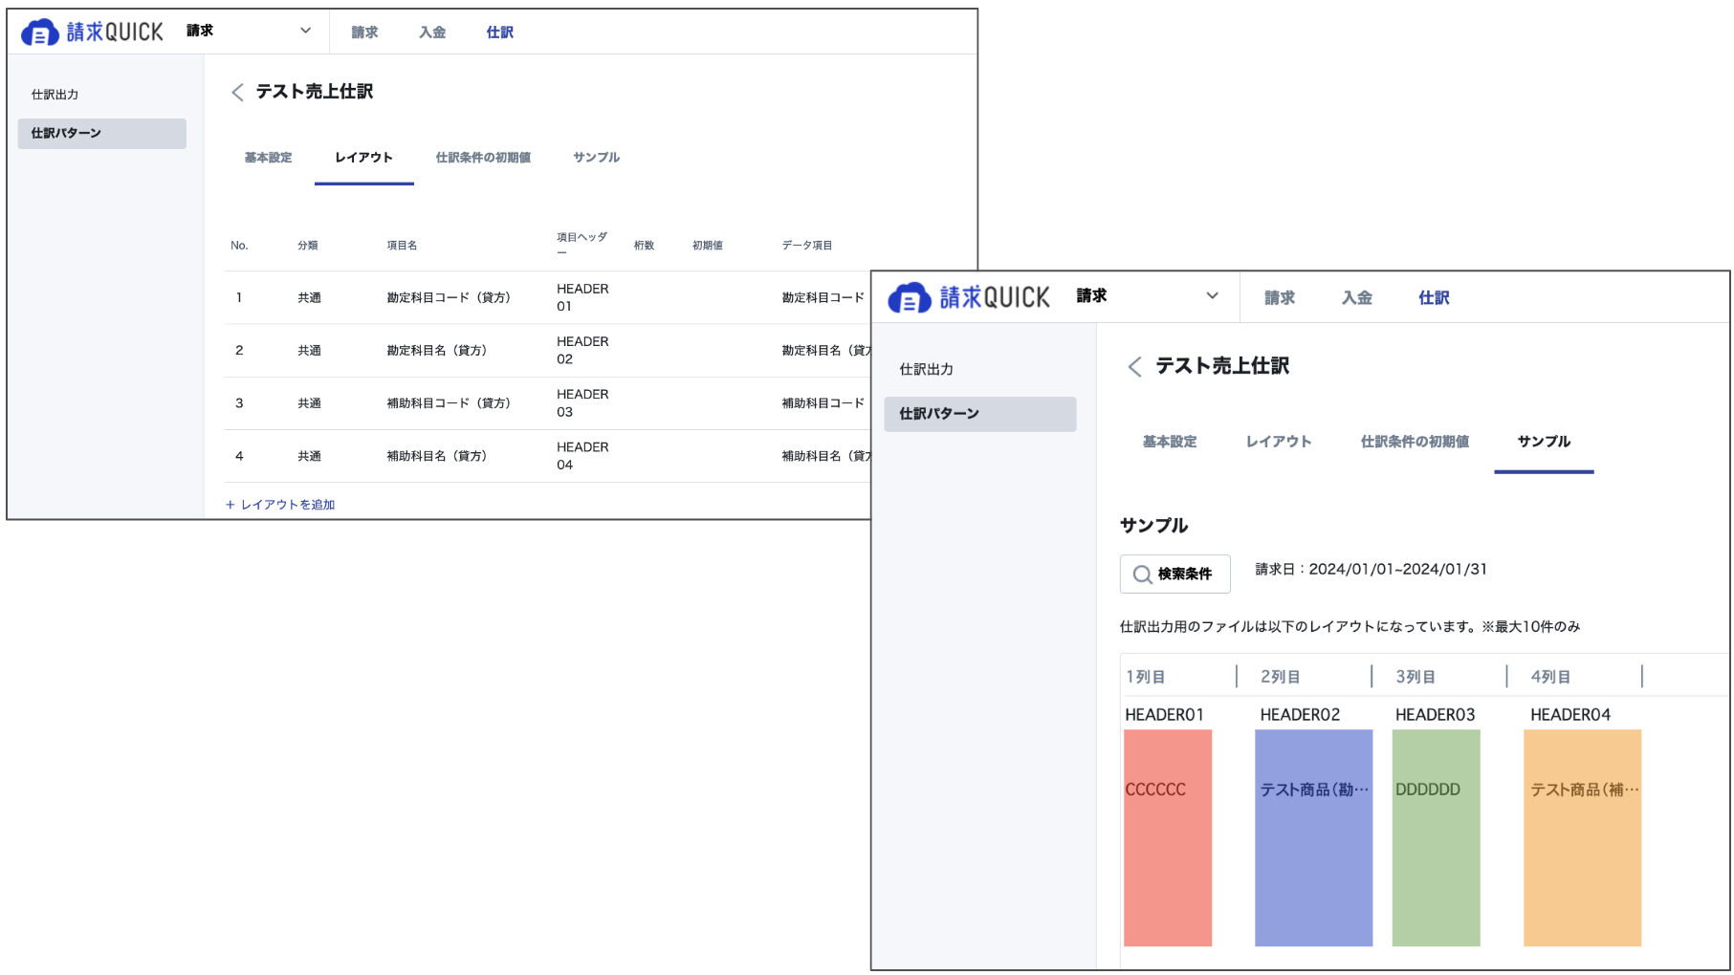
Task: Switch to レイアウト tab in back window
Action: 363,158
